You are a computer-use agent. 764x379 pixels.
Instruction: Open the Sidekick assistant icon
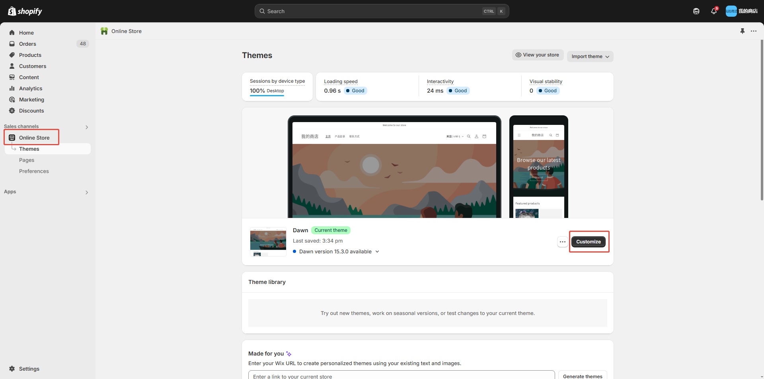point(696,11)
